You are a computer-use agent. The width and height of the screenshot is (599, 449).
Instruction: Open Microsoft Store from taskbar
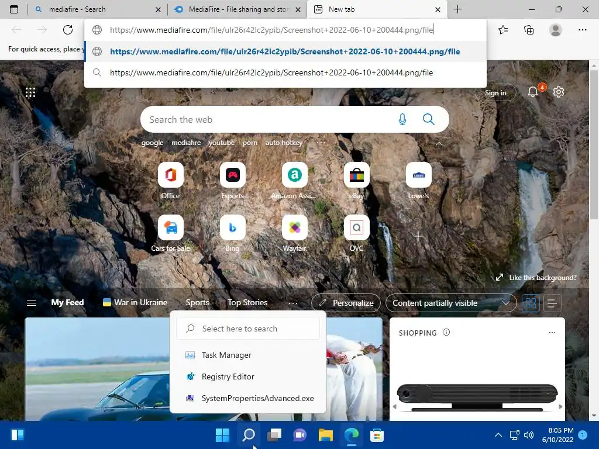[x=377, y=435]
